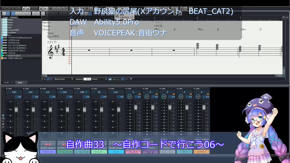290x163 pixels.
Task: Click the dotted note icon in note toolbar
Action: [x=29, y=14]
